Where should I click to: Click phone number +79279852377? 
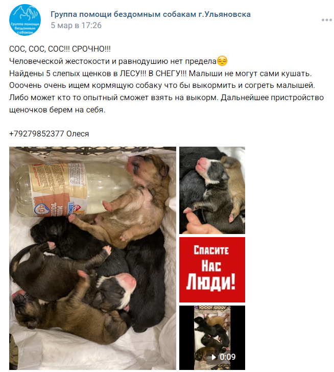pos(36,134)
